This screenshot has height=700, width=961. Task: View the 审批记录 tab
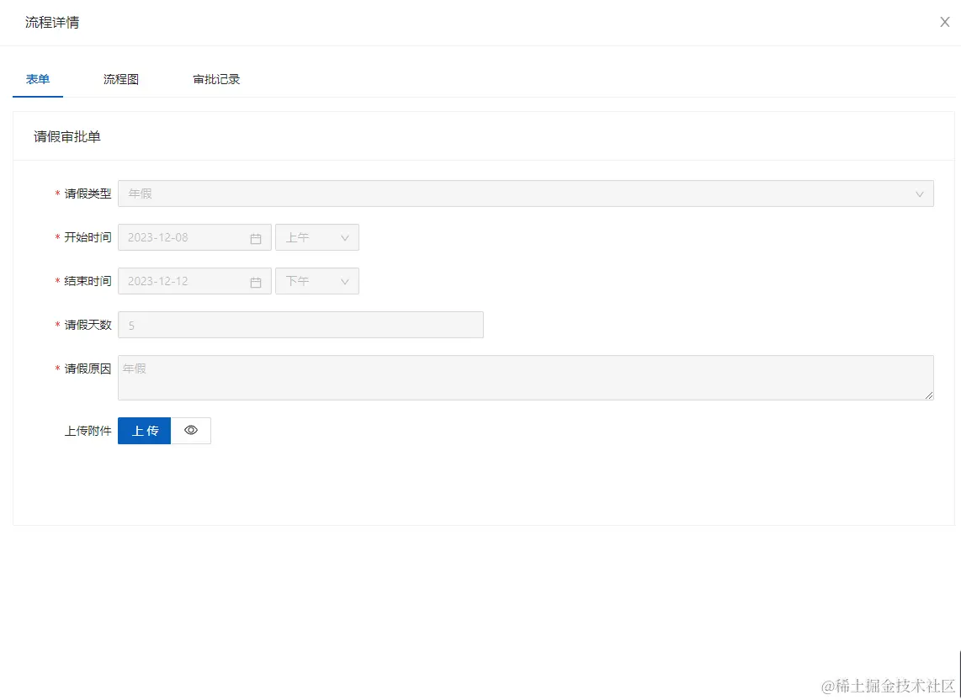(x=215, y=79)
